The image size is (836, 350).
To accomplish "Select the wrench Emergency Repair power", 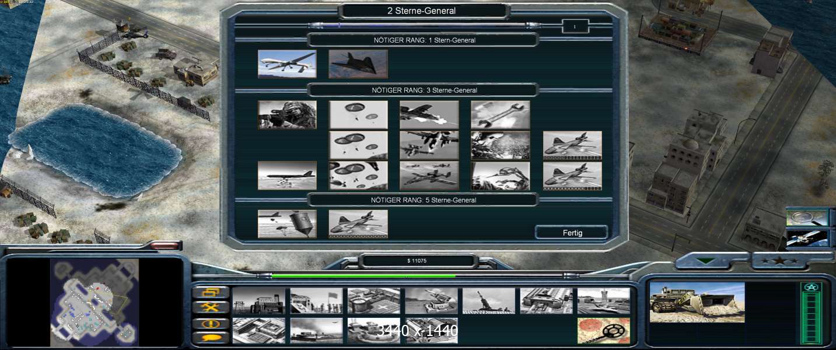I will 501,115.
